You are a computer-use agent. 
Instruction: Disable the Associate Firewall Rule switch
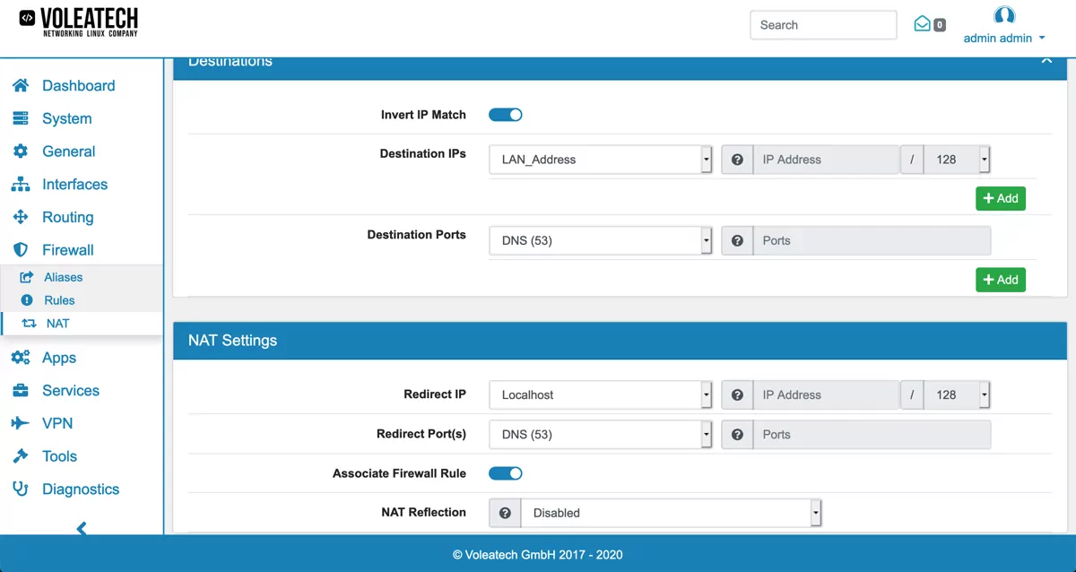505,473
